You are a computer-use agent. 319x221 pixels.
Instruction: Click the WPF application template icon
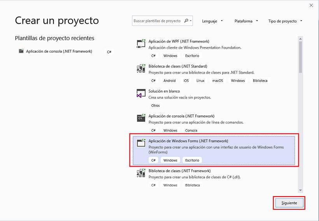(x=141, y=44)
